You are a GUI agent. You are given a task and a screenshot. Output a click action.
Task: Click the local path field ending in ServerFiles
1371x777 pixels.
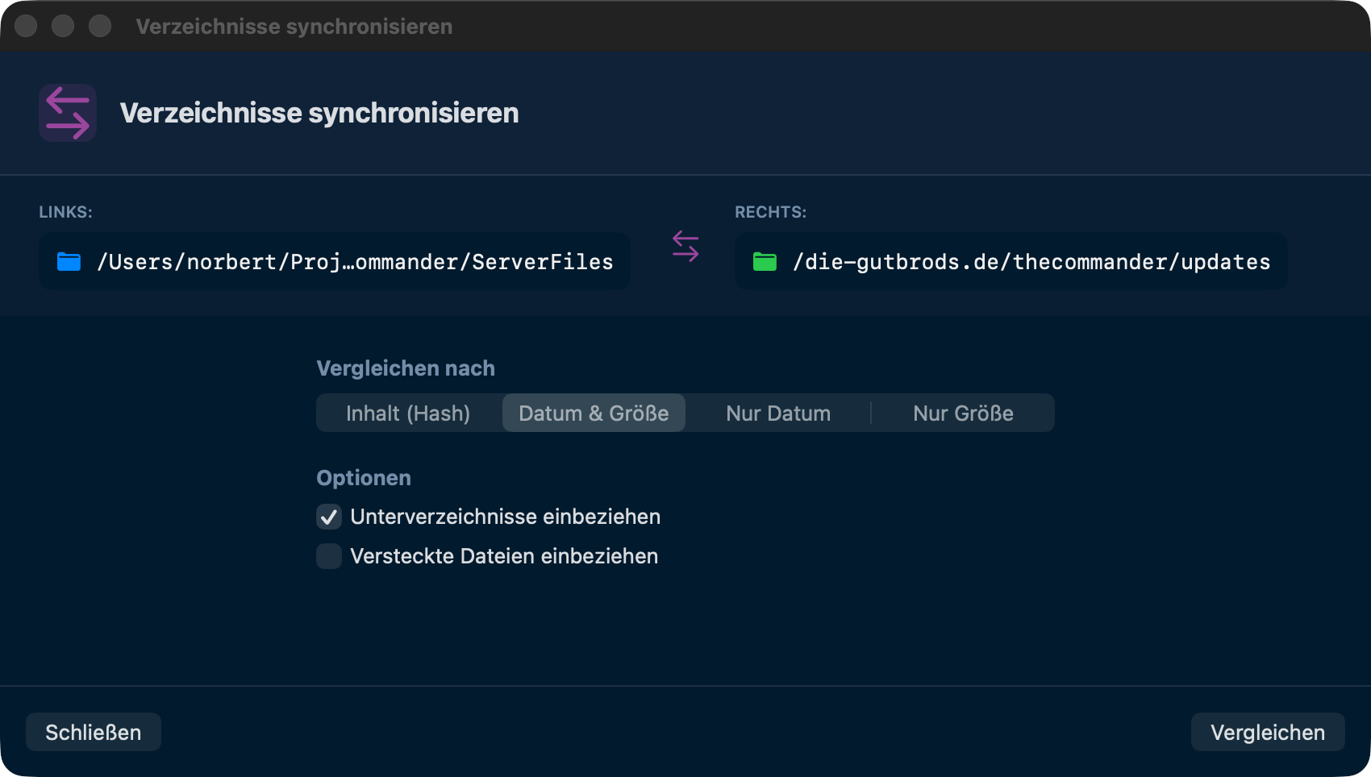click(334, 260)
